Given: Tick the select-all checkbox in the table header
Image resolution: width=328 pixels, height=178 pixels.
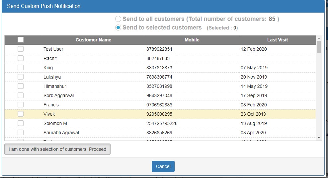Looking at the screenshot, I should (21, 40).
